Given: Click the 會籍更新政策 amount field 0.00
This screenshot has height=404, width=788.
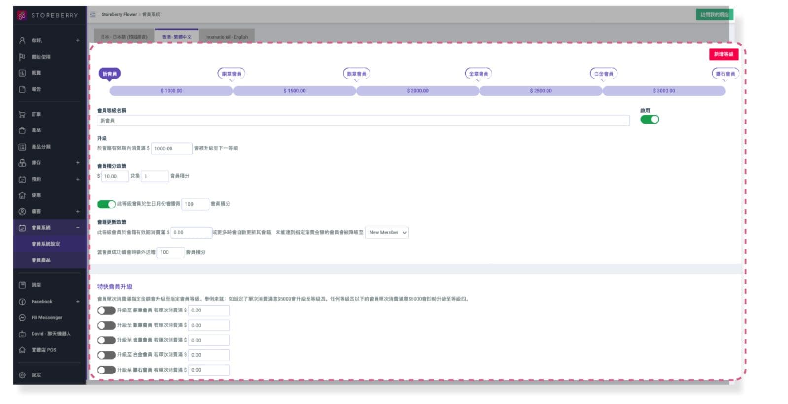Looking at the screenshot, I should tap(191, 232).
